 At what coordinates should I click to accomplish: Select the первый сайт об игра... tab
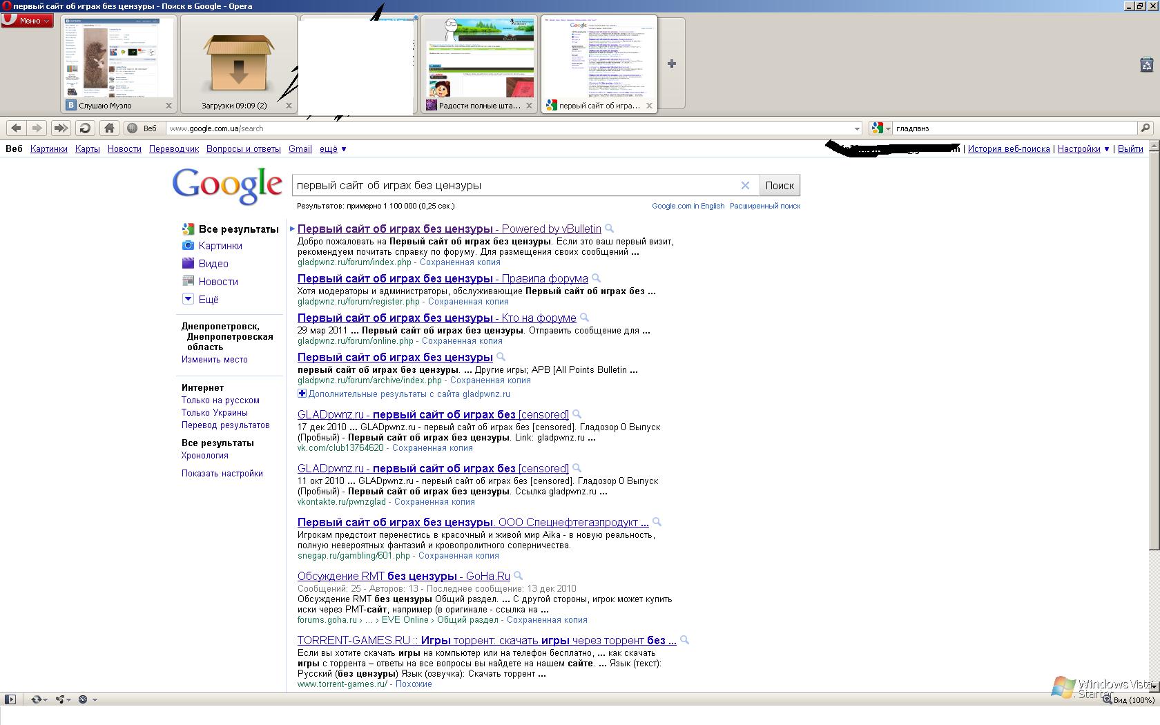pyautogui.click(x=599, y=64)
